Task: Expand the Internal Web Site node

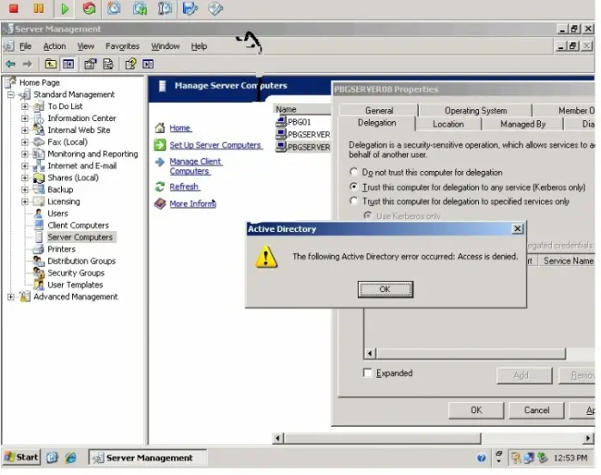Action: click(x=25, y=130)
